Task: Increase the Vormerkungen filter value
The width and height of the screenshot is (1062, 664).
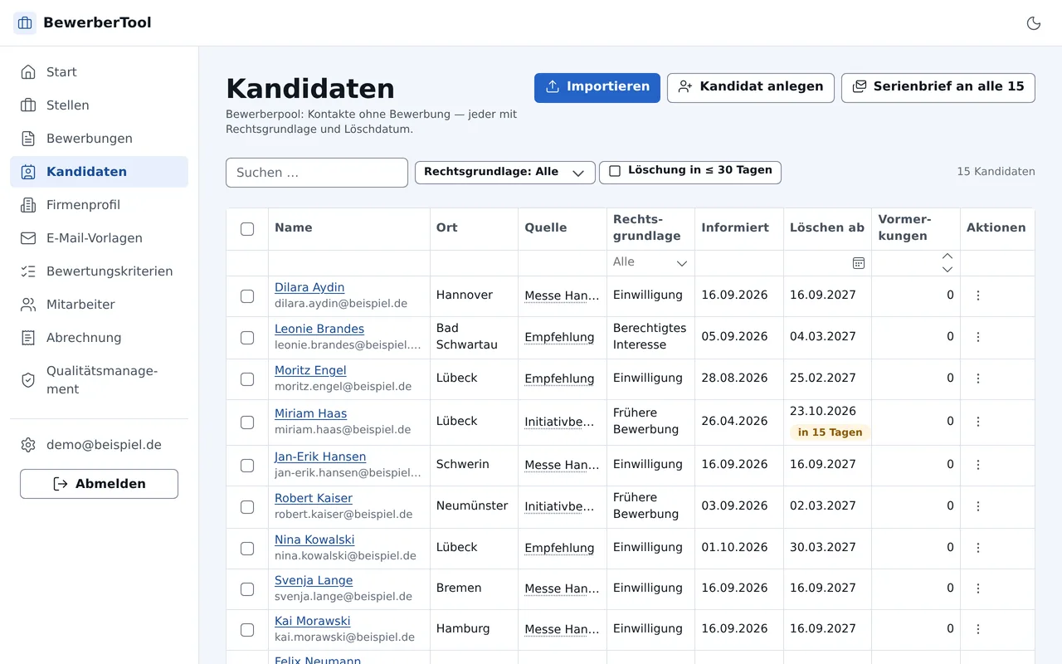Action: click(x=948, y=256)
